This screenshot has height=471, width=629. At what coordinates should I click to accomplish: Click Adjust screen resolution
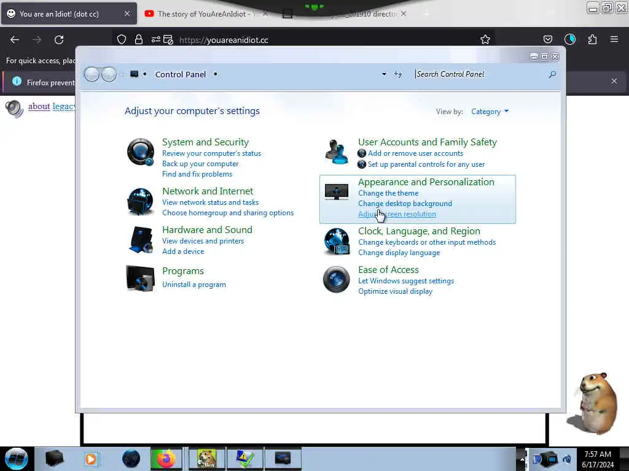click(x=397, y=214)
